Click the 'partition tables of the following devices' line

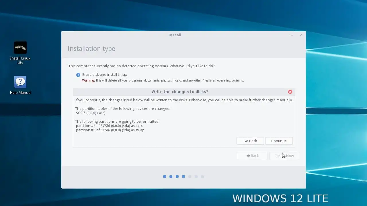click(x=123, y=109)
